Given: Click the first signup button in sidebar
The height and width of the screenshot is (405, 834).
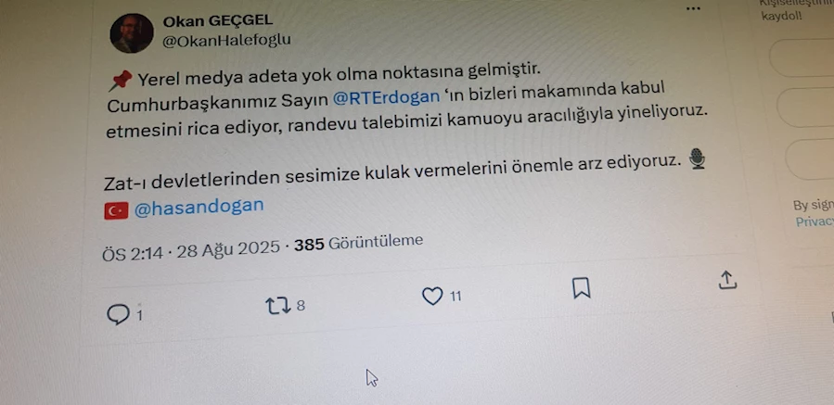Looking at the screenshot, I should pos(802,57).
